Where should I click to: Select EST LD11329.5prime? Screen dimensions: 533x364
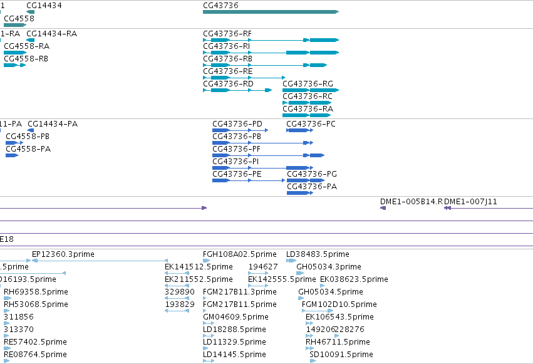[205, 349]
